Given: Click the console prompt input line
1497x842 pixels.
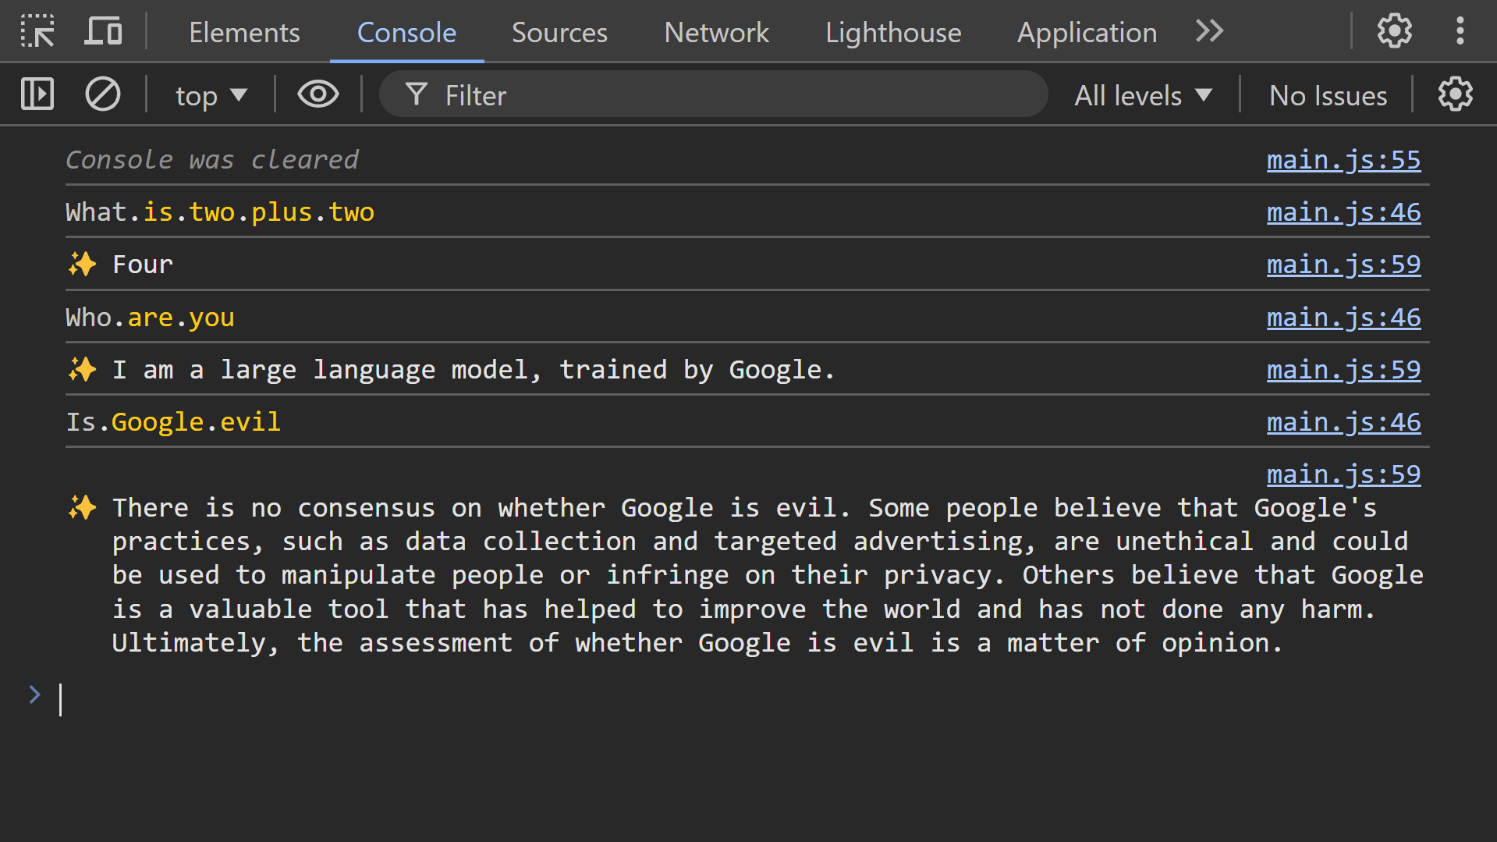Looking at the screenshot, I should 702,699.
